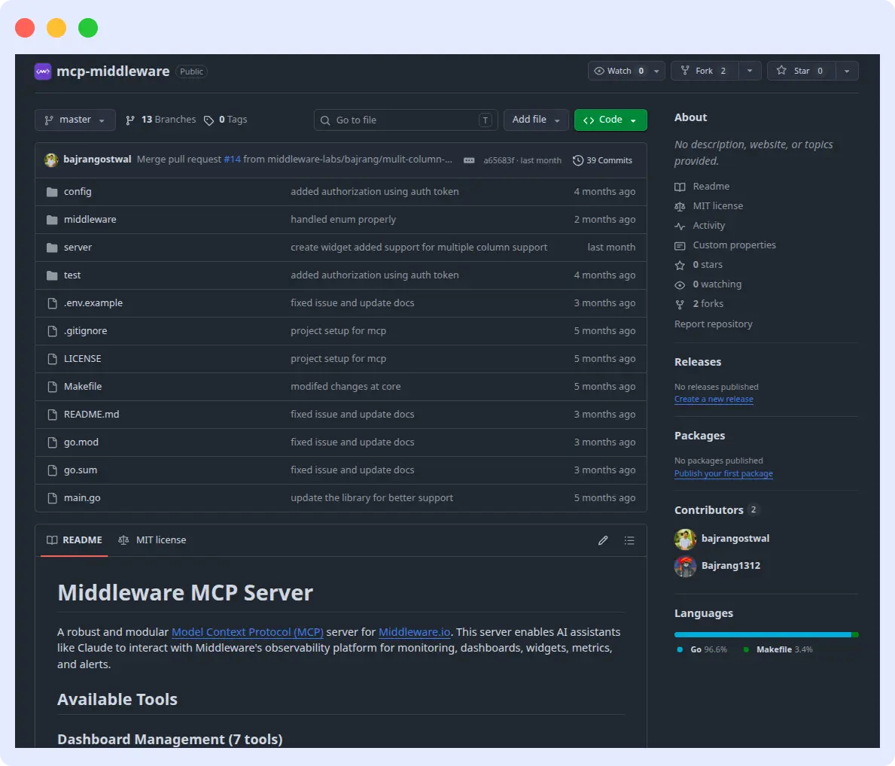Open the repository owner avatar icon
Image resolution: width=895 pixels, height=766 pixels.
point(50,160)
